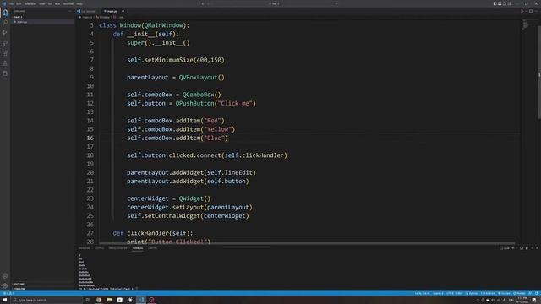Open the File menu

tap(11, 3)
